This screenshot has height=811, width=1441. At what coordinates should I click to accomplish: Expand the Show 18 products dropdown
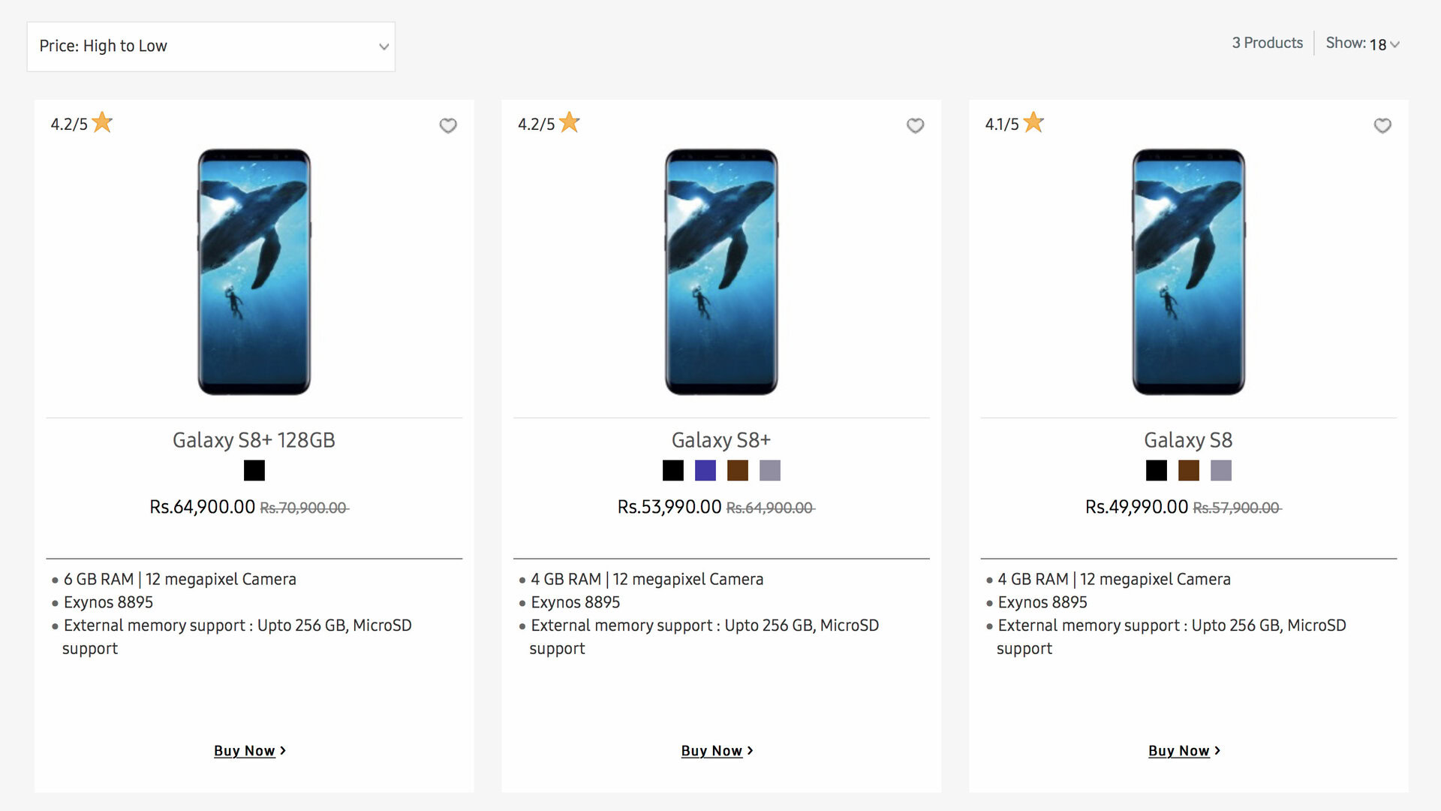click(x=1363, y=44)
